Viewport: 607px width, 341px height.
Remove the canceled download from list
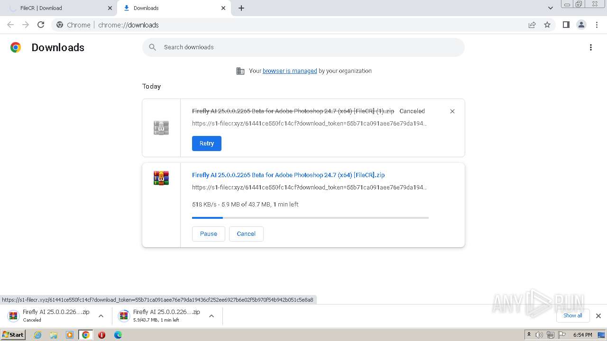click(x=452, y=111)
